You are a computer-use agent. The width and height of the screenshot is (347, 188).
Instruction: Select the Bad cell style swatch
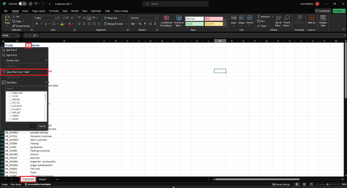pos(213,19)
